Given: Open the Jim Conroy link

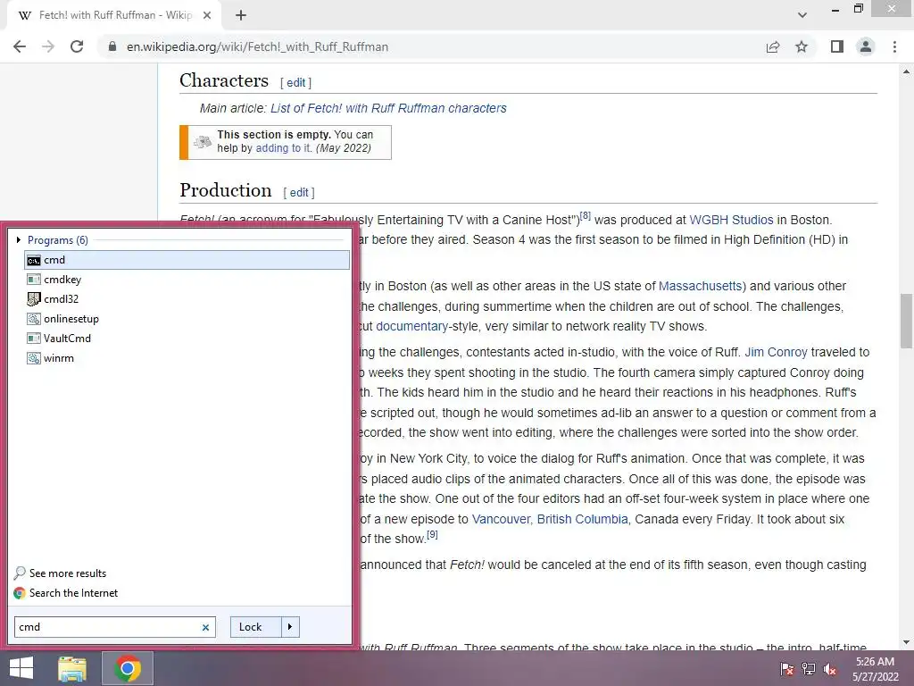Looking at the screenshot, I should (776, 352).
